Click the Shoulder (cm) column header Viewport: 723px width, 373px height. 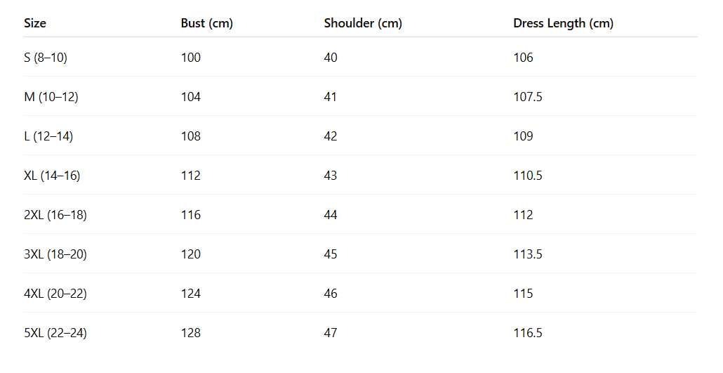(x=363, y=23)
